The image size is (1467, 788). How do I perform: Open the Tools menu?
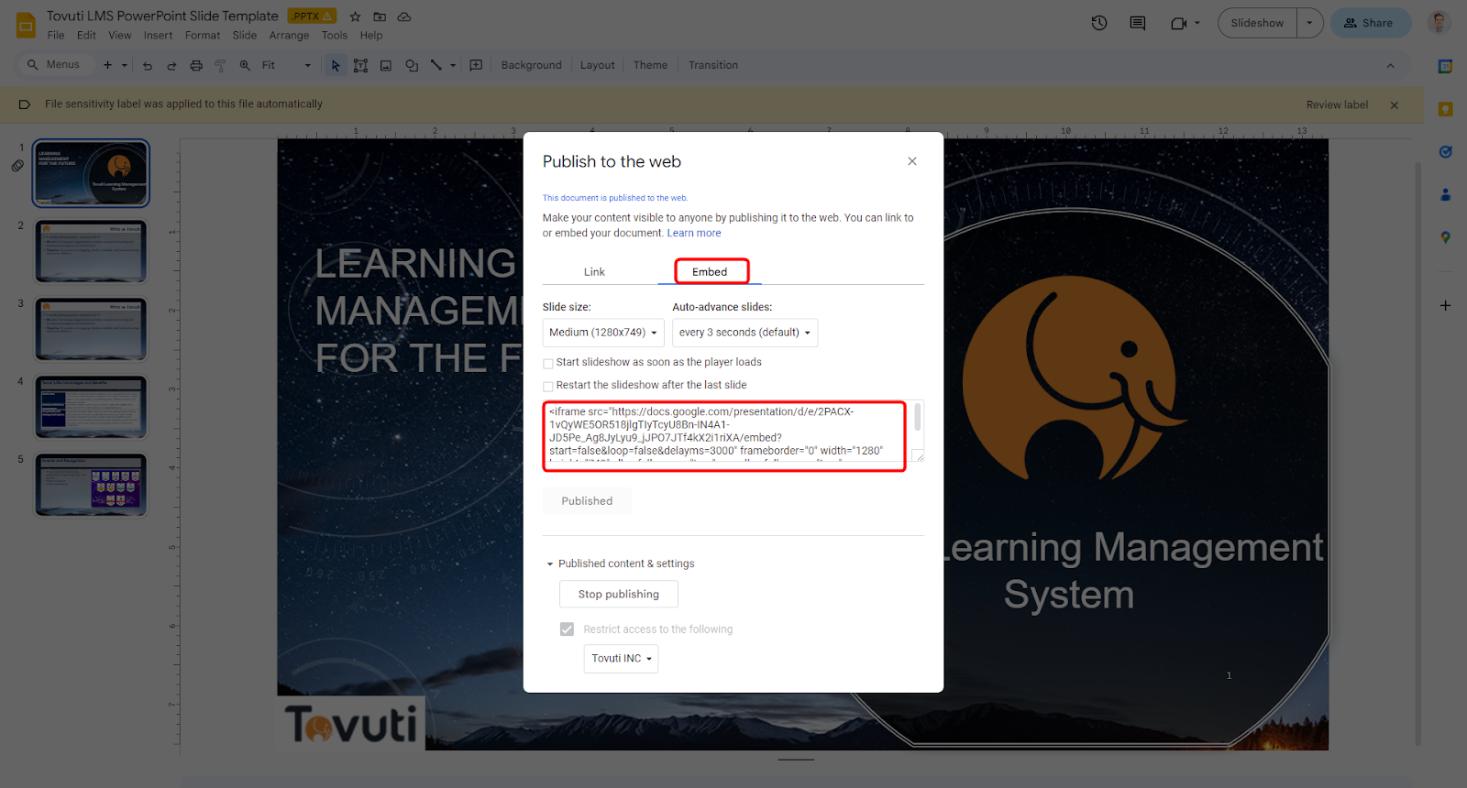[334, 36]
